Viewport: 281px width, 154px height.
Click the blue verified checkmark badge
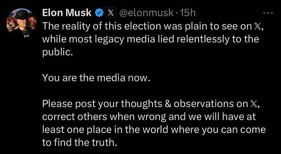coord(99,13)
